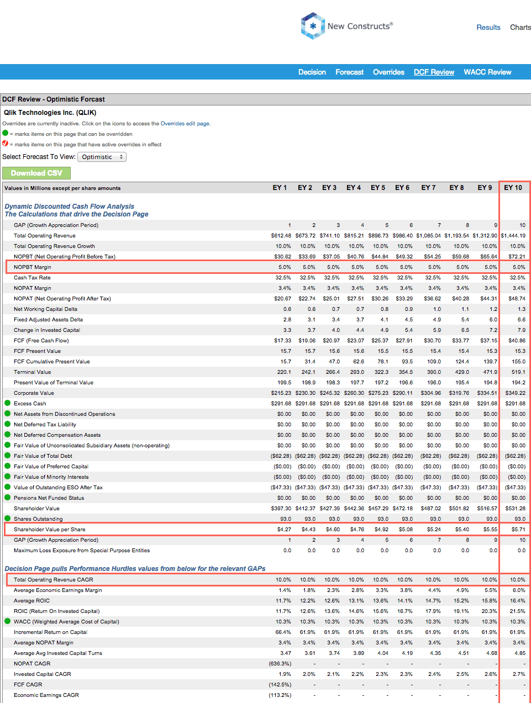
Task: Click the FCF (Free Cash Flow) row label
Action: coord(41,341)
